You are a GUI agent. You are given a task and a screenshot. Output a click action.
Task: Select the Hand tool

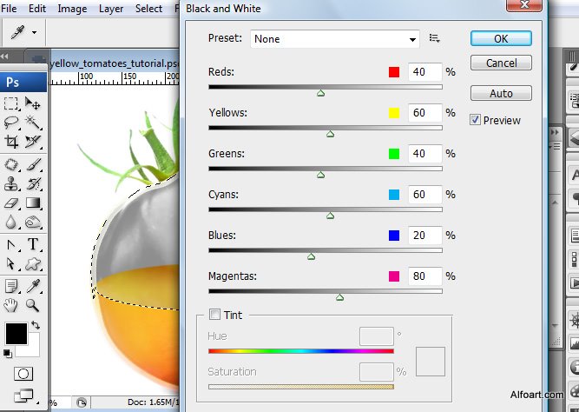[12, 305]
